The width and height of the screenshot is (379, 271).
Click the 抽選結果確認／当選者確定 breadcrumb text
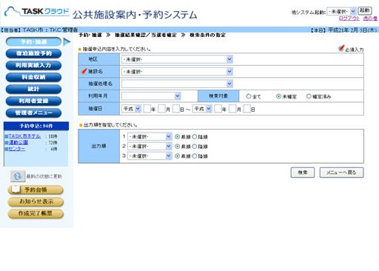[146, 35]
